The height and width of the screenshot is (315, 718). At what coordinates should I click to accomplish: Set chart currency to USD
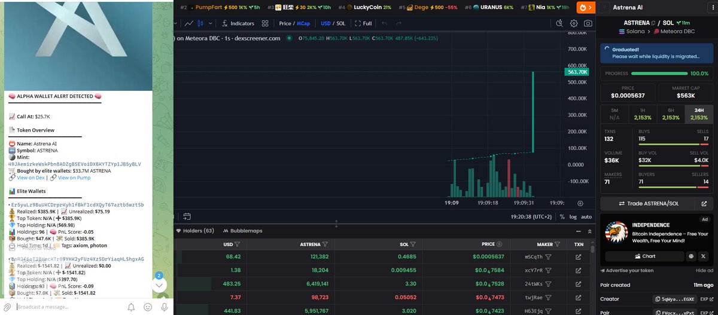pos(325,23)
